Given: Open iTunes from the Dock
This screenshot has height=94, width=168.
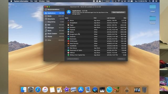Looking at the screenshot, I should [x=45, y=90].
